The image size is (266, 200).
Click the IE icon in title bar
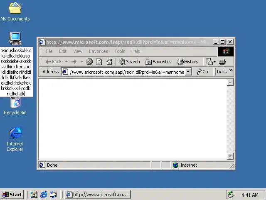(42, 42)
